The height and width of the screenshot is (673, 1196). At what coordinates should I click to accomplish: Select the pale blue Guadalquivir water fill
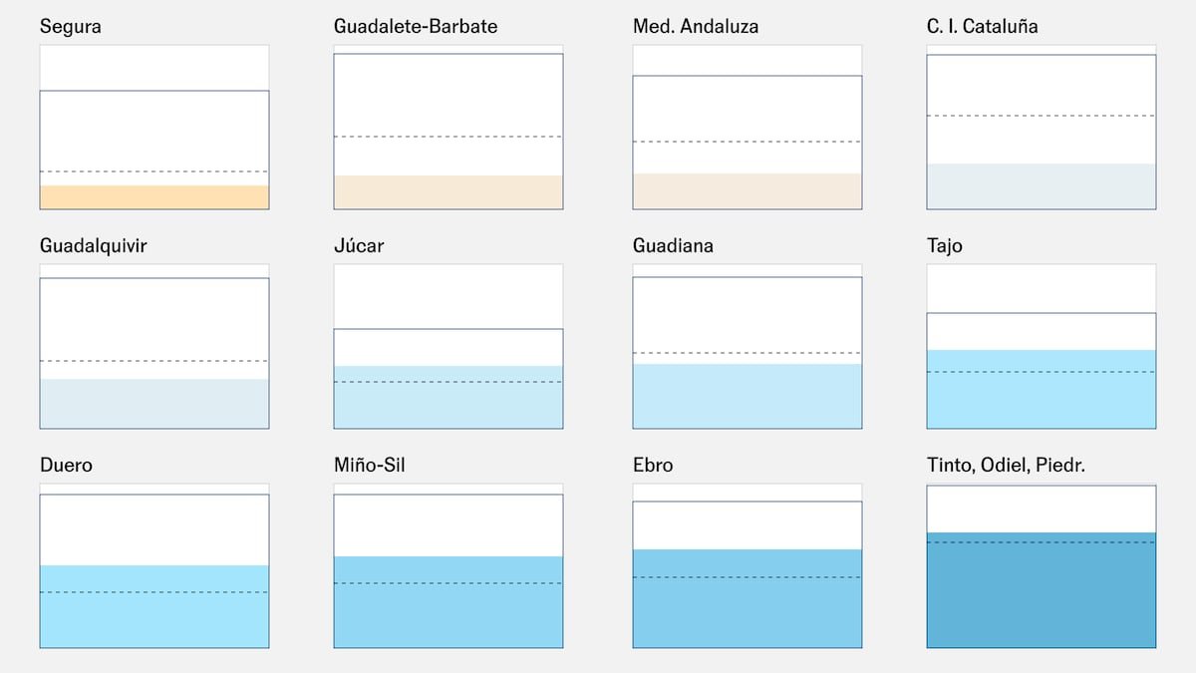[x=154, y=404]
